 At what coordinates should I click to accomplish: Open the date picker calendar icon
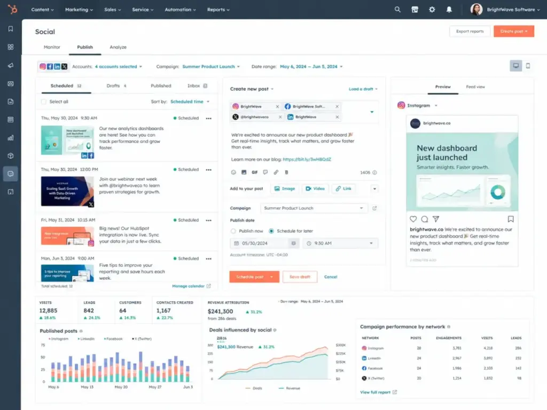[x=293, y=243]
